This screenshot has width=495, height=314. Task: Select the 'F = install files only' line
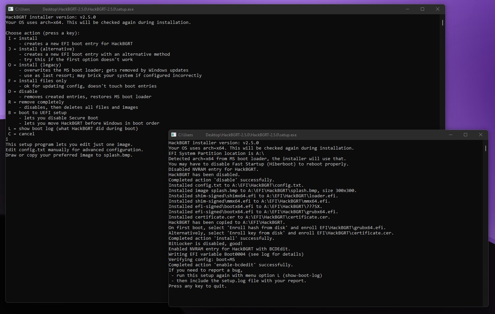point(37,81)
